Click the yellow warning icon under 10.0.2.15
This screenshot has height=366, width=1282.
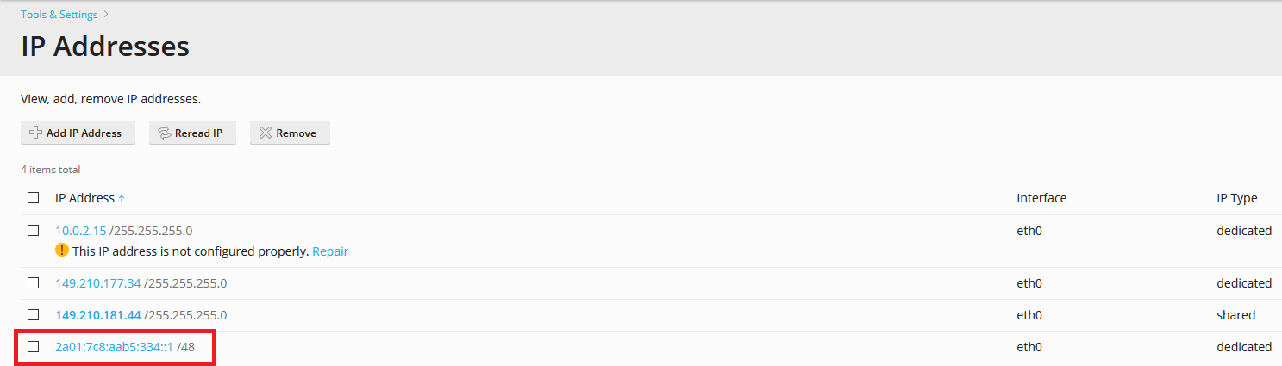(61, 251)
